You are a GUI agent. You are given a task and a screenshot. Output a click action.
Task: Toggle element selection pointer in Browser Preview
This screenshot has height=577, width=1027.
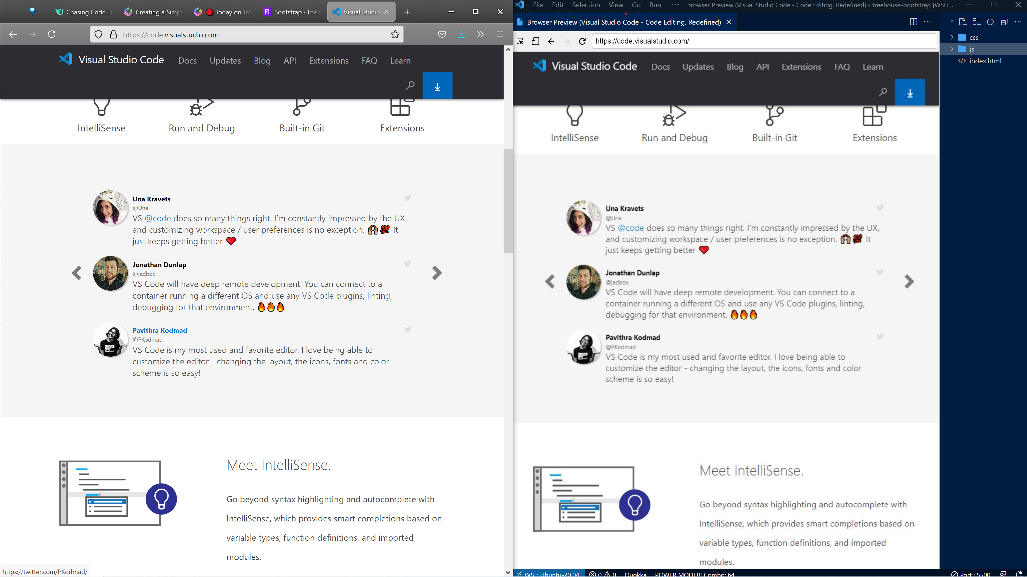click(x=520, y=41)
